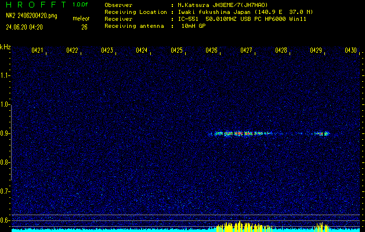365x232 pixels.
Task: Select observer name N.Katsura JH3EME/7(JH7HAO)
Action: click(223, 5)
